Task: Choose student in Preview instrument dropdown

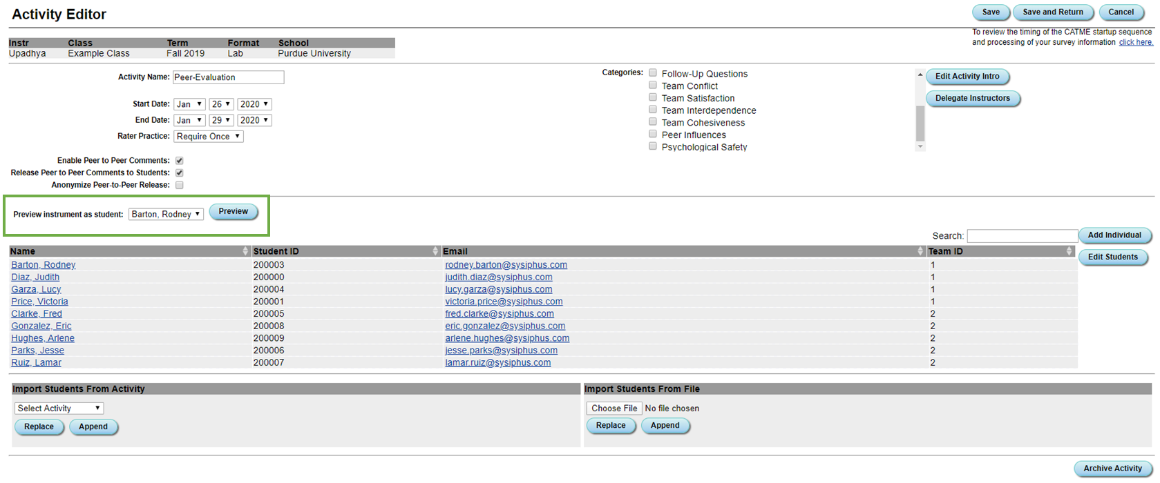Action: (166, 215)
